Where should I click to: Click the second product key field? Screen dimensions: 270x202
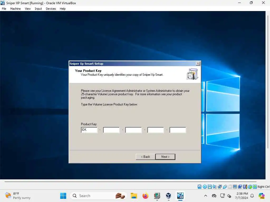pos(111,130)
